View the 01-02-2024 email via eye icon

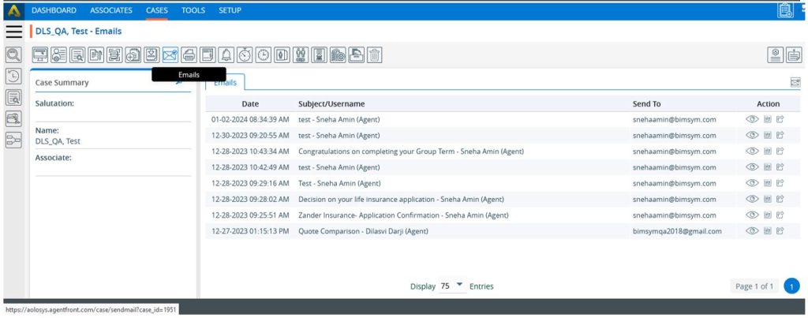pyautogui.click(x=752, y=120)
